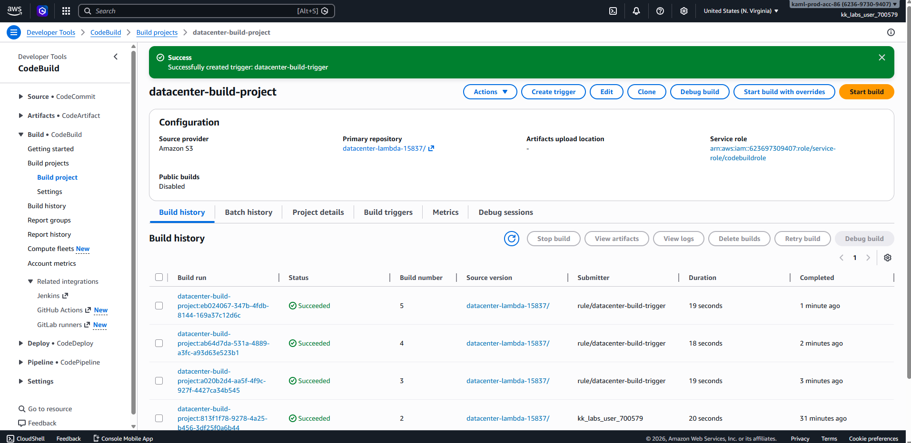Tick the checkbox for build number 3
The image size is (911, 443).
click(159, 381)
